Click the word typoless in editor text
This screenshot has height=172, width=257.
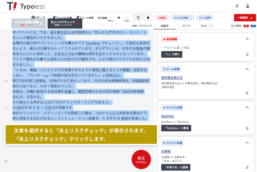click(93, 43)
